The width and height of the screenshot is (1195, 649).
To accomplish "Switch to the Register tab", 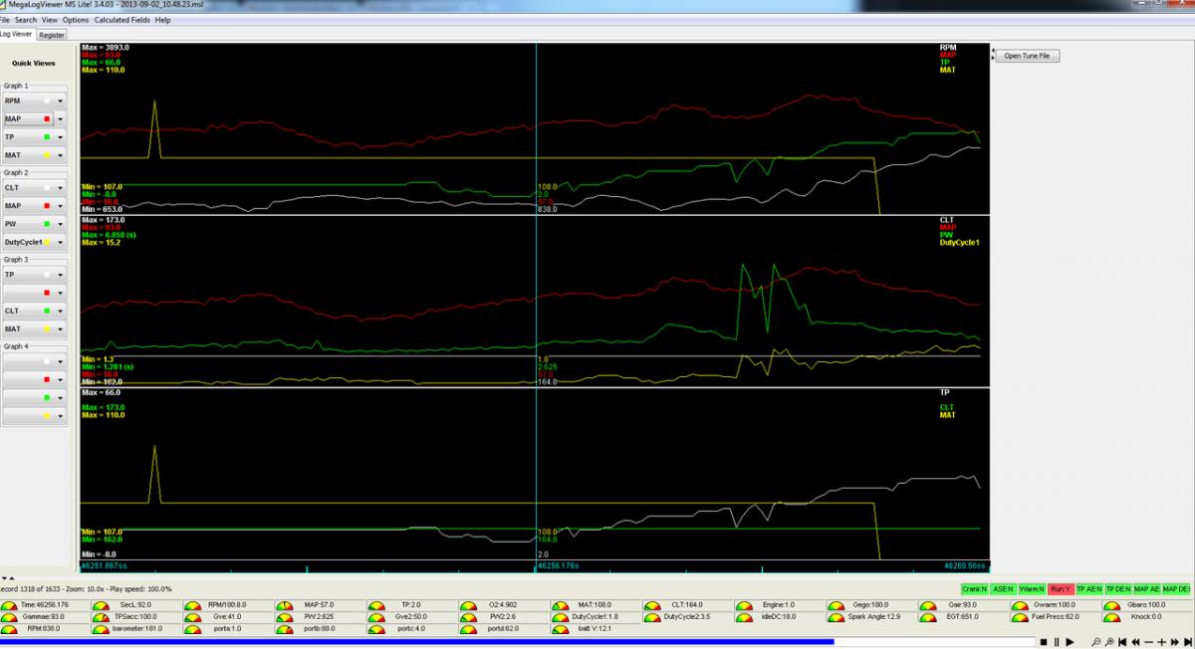I will 52,34.
